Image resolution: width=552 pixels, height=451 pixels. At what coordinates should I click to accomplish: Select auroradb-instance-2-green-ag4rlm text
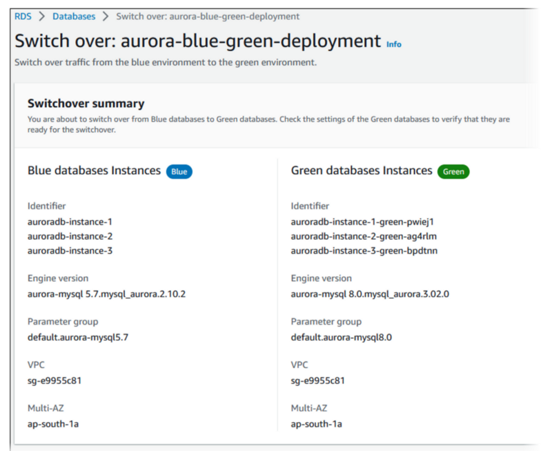[x=364, y=236]
